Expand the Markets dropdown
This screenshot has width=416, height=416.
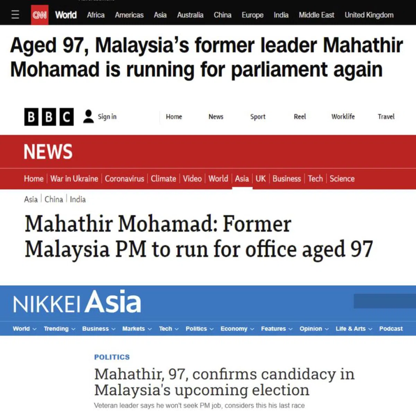137,329
